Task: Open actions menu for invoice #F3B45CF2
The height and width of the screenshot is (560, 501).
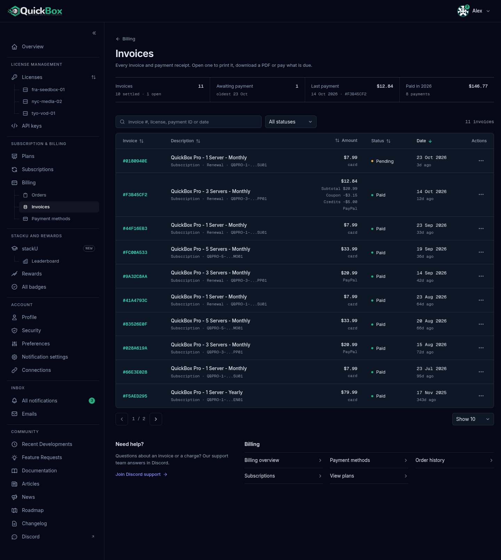Action: 481,194
